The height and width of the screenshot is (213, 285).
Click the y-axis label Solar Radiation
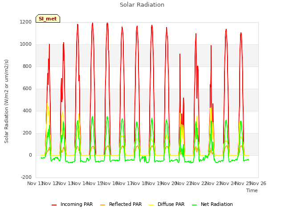[6, 101]
